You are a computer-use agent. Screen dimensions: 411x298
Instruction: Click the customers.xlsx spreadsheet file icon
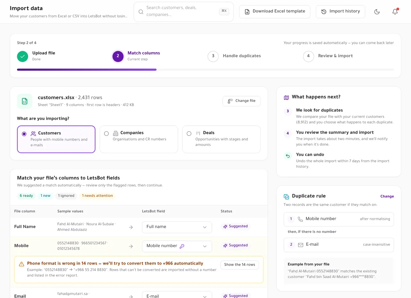click(24, 101)
